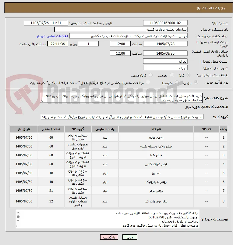
Task: Select the کالا/خدمت radio button
Action: [x=151, y=75]
